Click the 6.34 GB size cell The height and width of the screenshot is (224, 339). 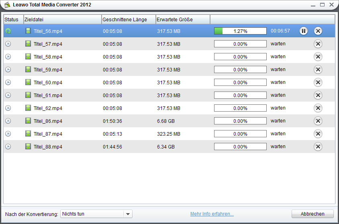tap(166, 147)
